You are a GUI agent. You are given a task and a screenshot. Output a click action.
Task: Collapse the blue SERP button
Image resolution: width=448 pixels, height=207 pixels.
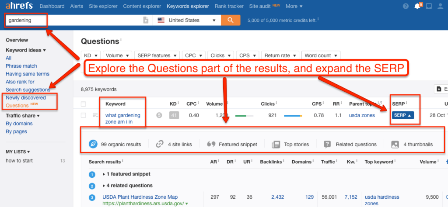tap(403, 115)
